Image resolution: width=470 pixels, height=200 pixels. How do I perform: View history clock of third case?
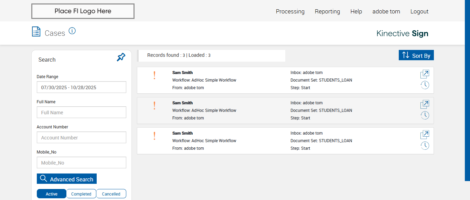coord(425,146)
